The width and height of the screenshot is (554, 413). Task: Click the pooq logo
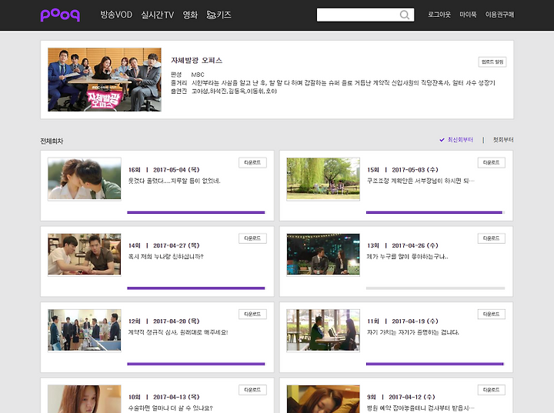click(x=60, y=15)
